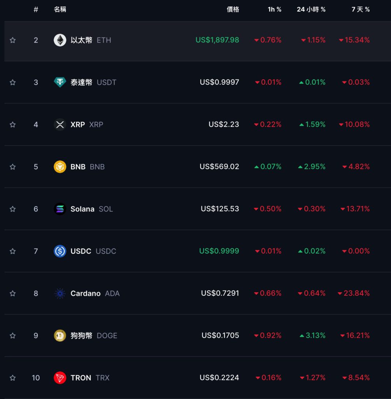The image size is (391, 399).
Task: Click the Ethereum coin logo icon
Action: pos(60,40)
